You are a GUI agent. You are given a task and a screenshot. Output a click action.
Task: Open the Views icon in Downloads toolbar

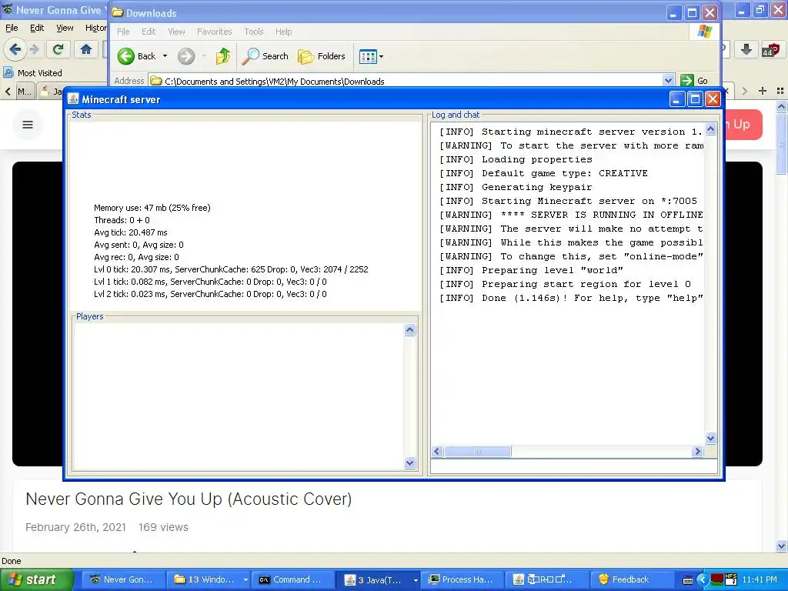pyautogui.click(x=368, y=56)
